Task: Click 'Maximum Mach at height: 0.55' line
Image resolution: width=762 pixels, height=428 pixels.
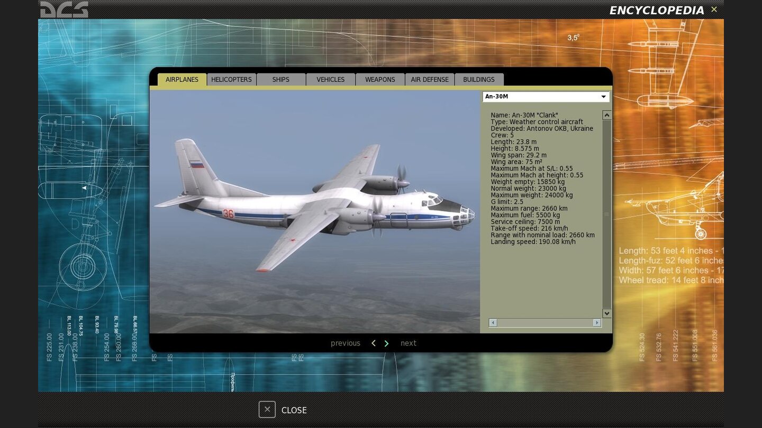Action: click(x=537, y=175)
